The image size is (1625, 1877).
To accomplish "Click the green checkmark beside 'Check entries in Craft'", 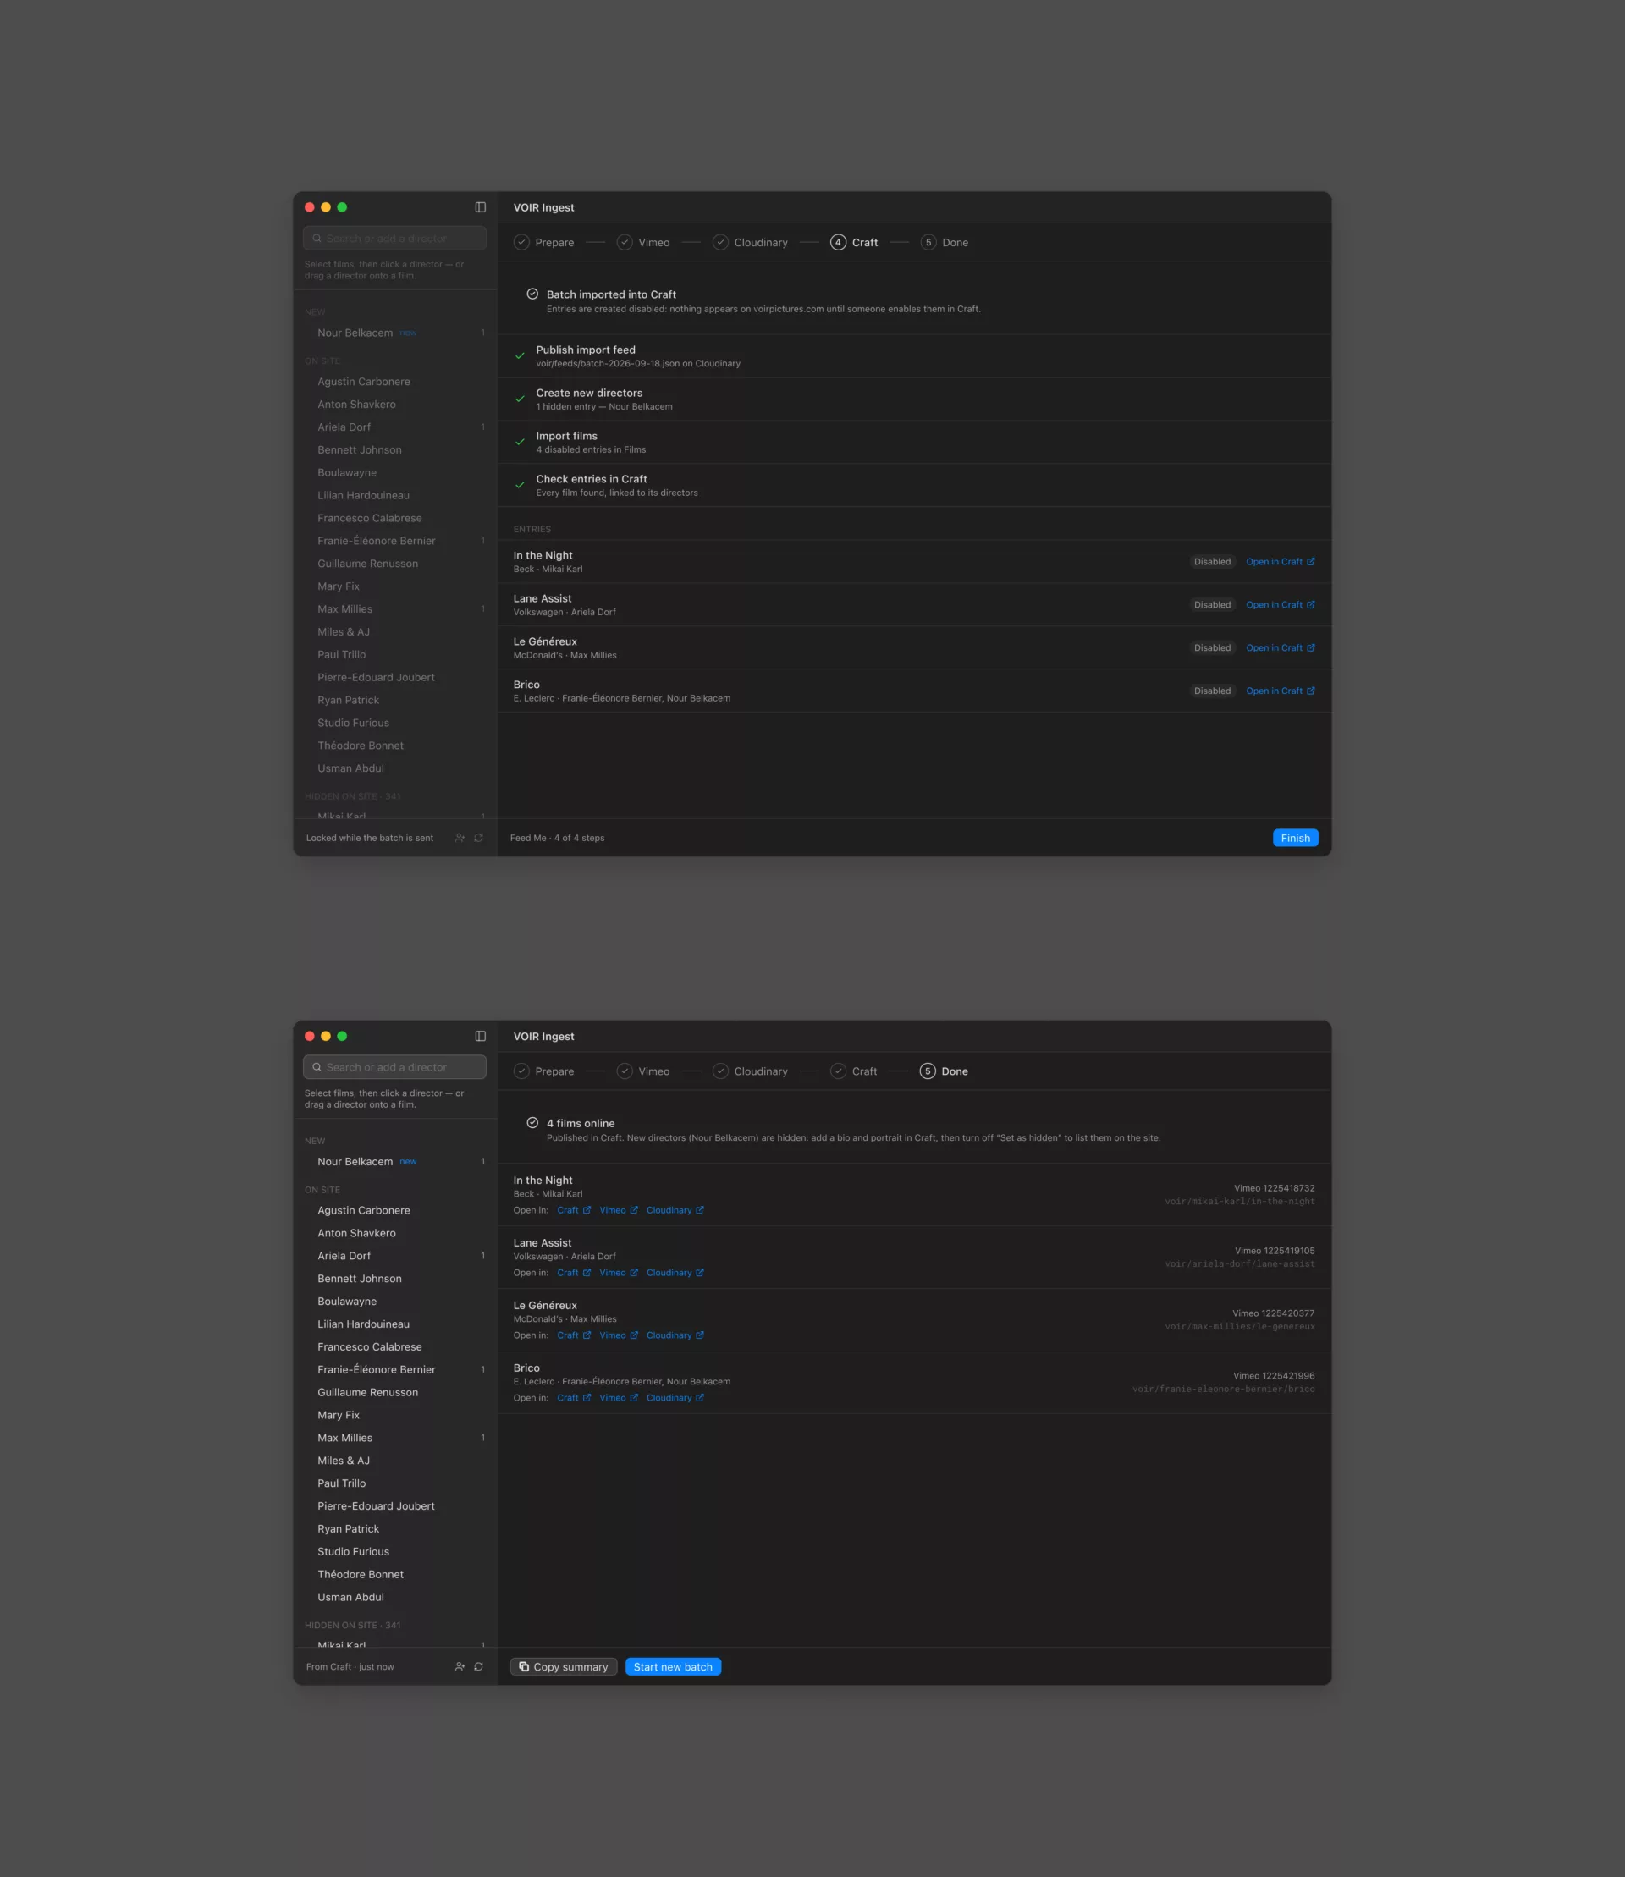I will (520, 485).
